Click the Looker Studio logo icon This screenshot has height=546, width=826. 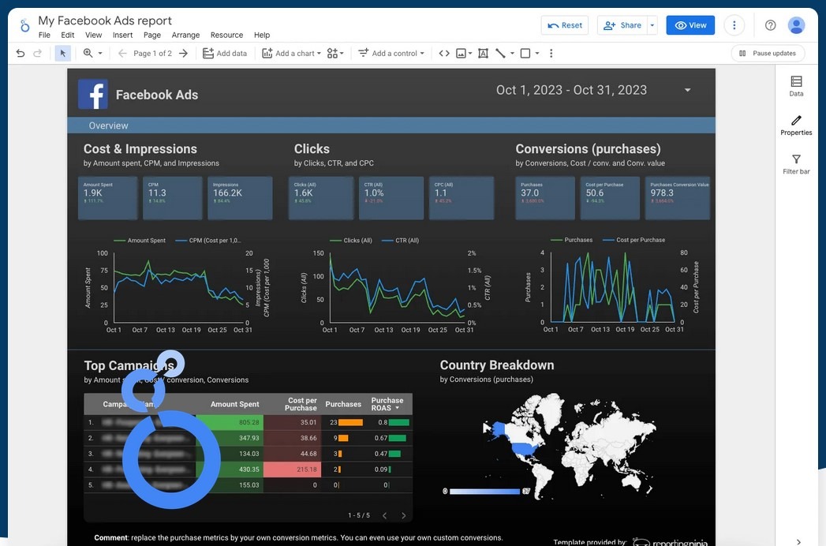click(x=24, y=24)
